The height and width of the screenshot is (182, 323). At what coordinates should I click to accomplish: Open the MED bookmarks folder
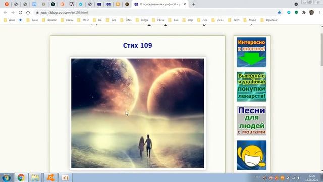click(83, 20)
